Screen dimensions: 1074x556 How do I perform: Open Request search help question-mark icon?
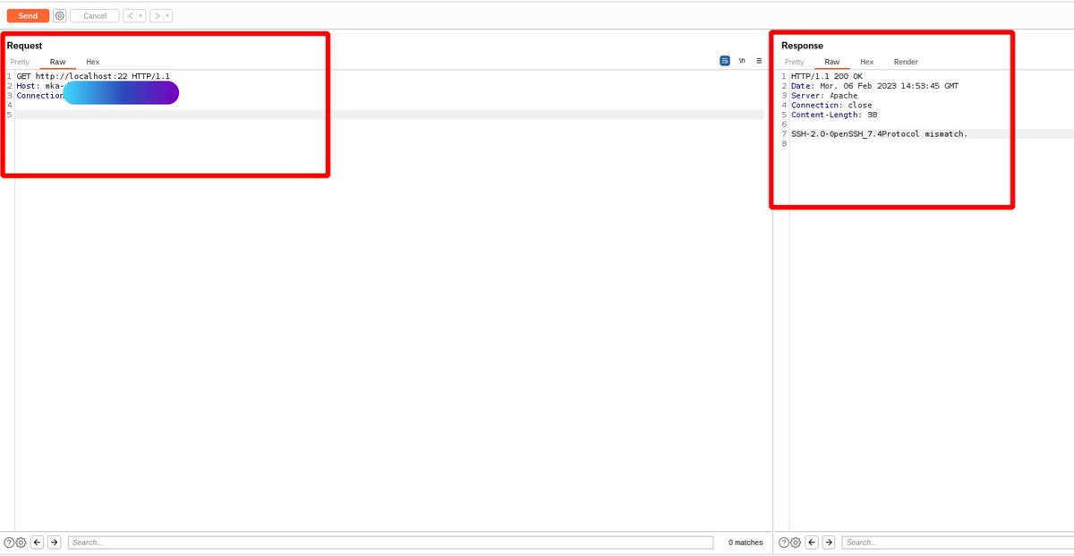9,543
